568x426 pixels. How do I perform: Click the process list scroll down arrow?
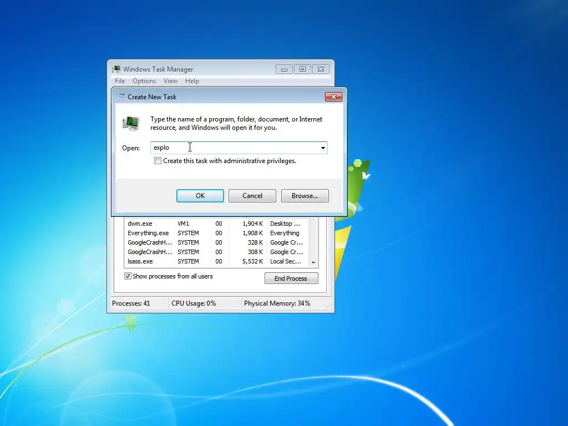click(313, 262)
